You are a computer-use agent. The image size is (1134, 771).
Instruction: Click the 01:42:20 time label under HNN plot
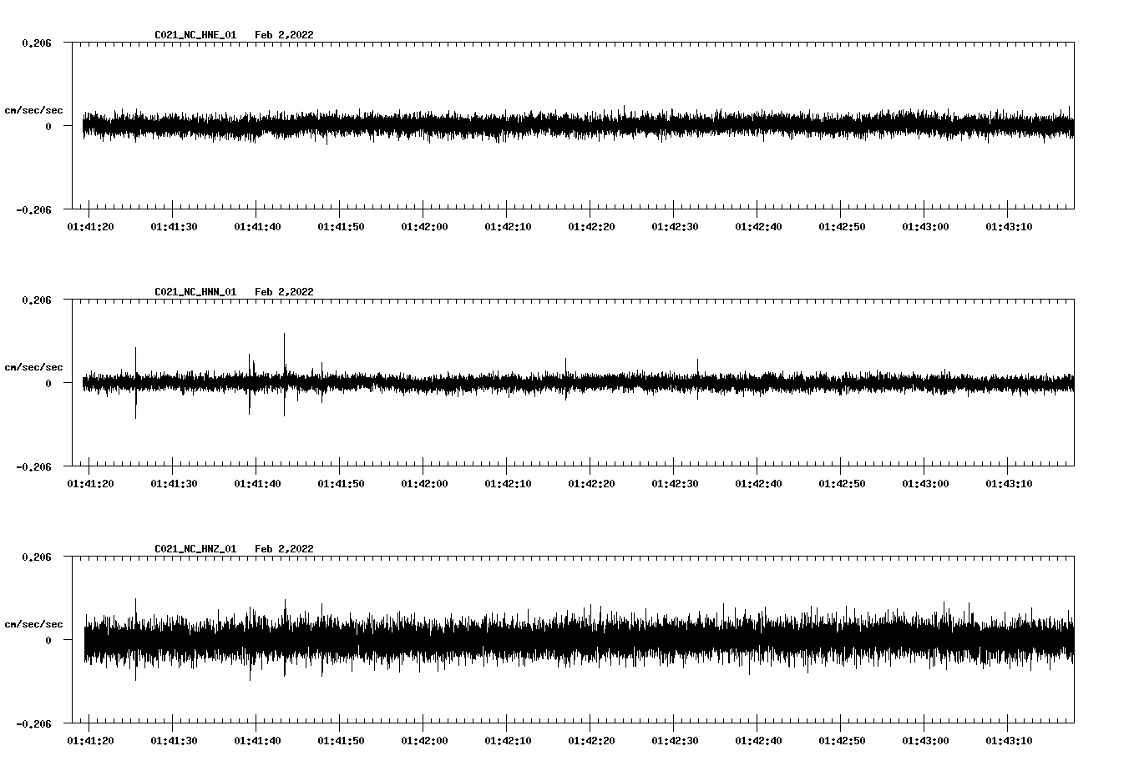[591, 484]
